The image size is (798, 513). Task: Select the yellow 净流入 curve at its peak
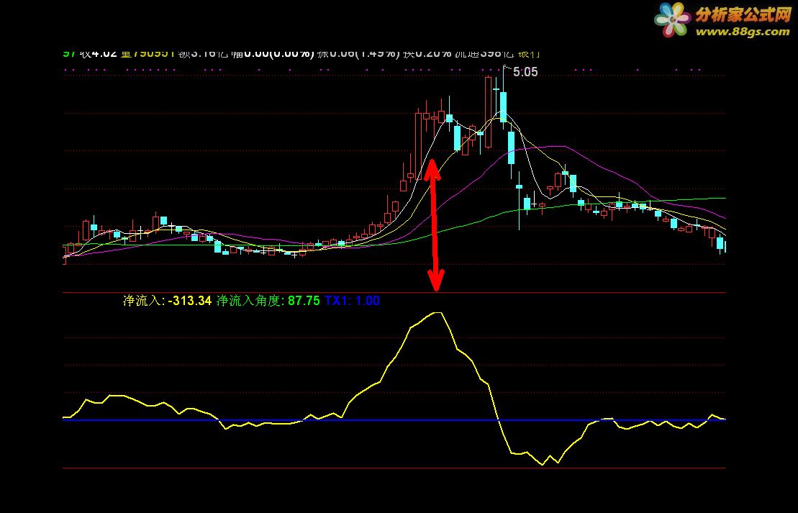point(437,313)
